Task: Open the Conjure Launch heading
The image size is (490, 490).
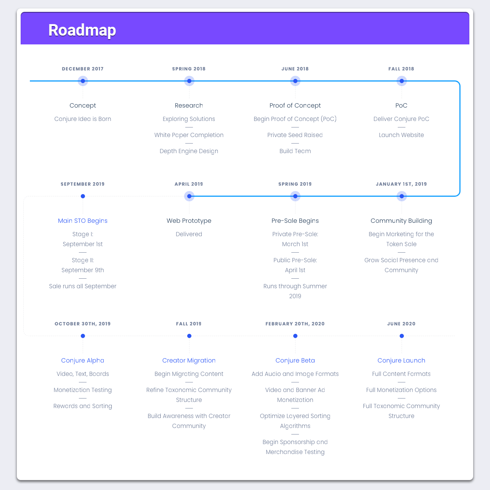Action: click(402, 360)
